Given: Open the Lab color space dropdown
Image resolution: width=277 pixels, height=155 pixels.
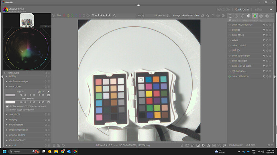Looking at the screenshot, I should 41,92.
